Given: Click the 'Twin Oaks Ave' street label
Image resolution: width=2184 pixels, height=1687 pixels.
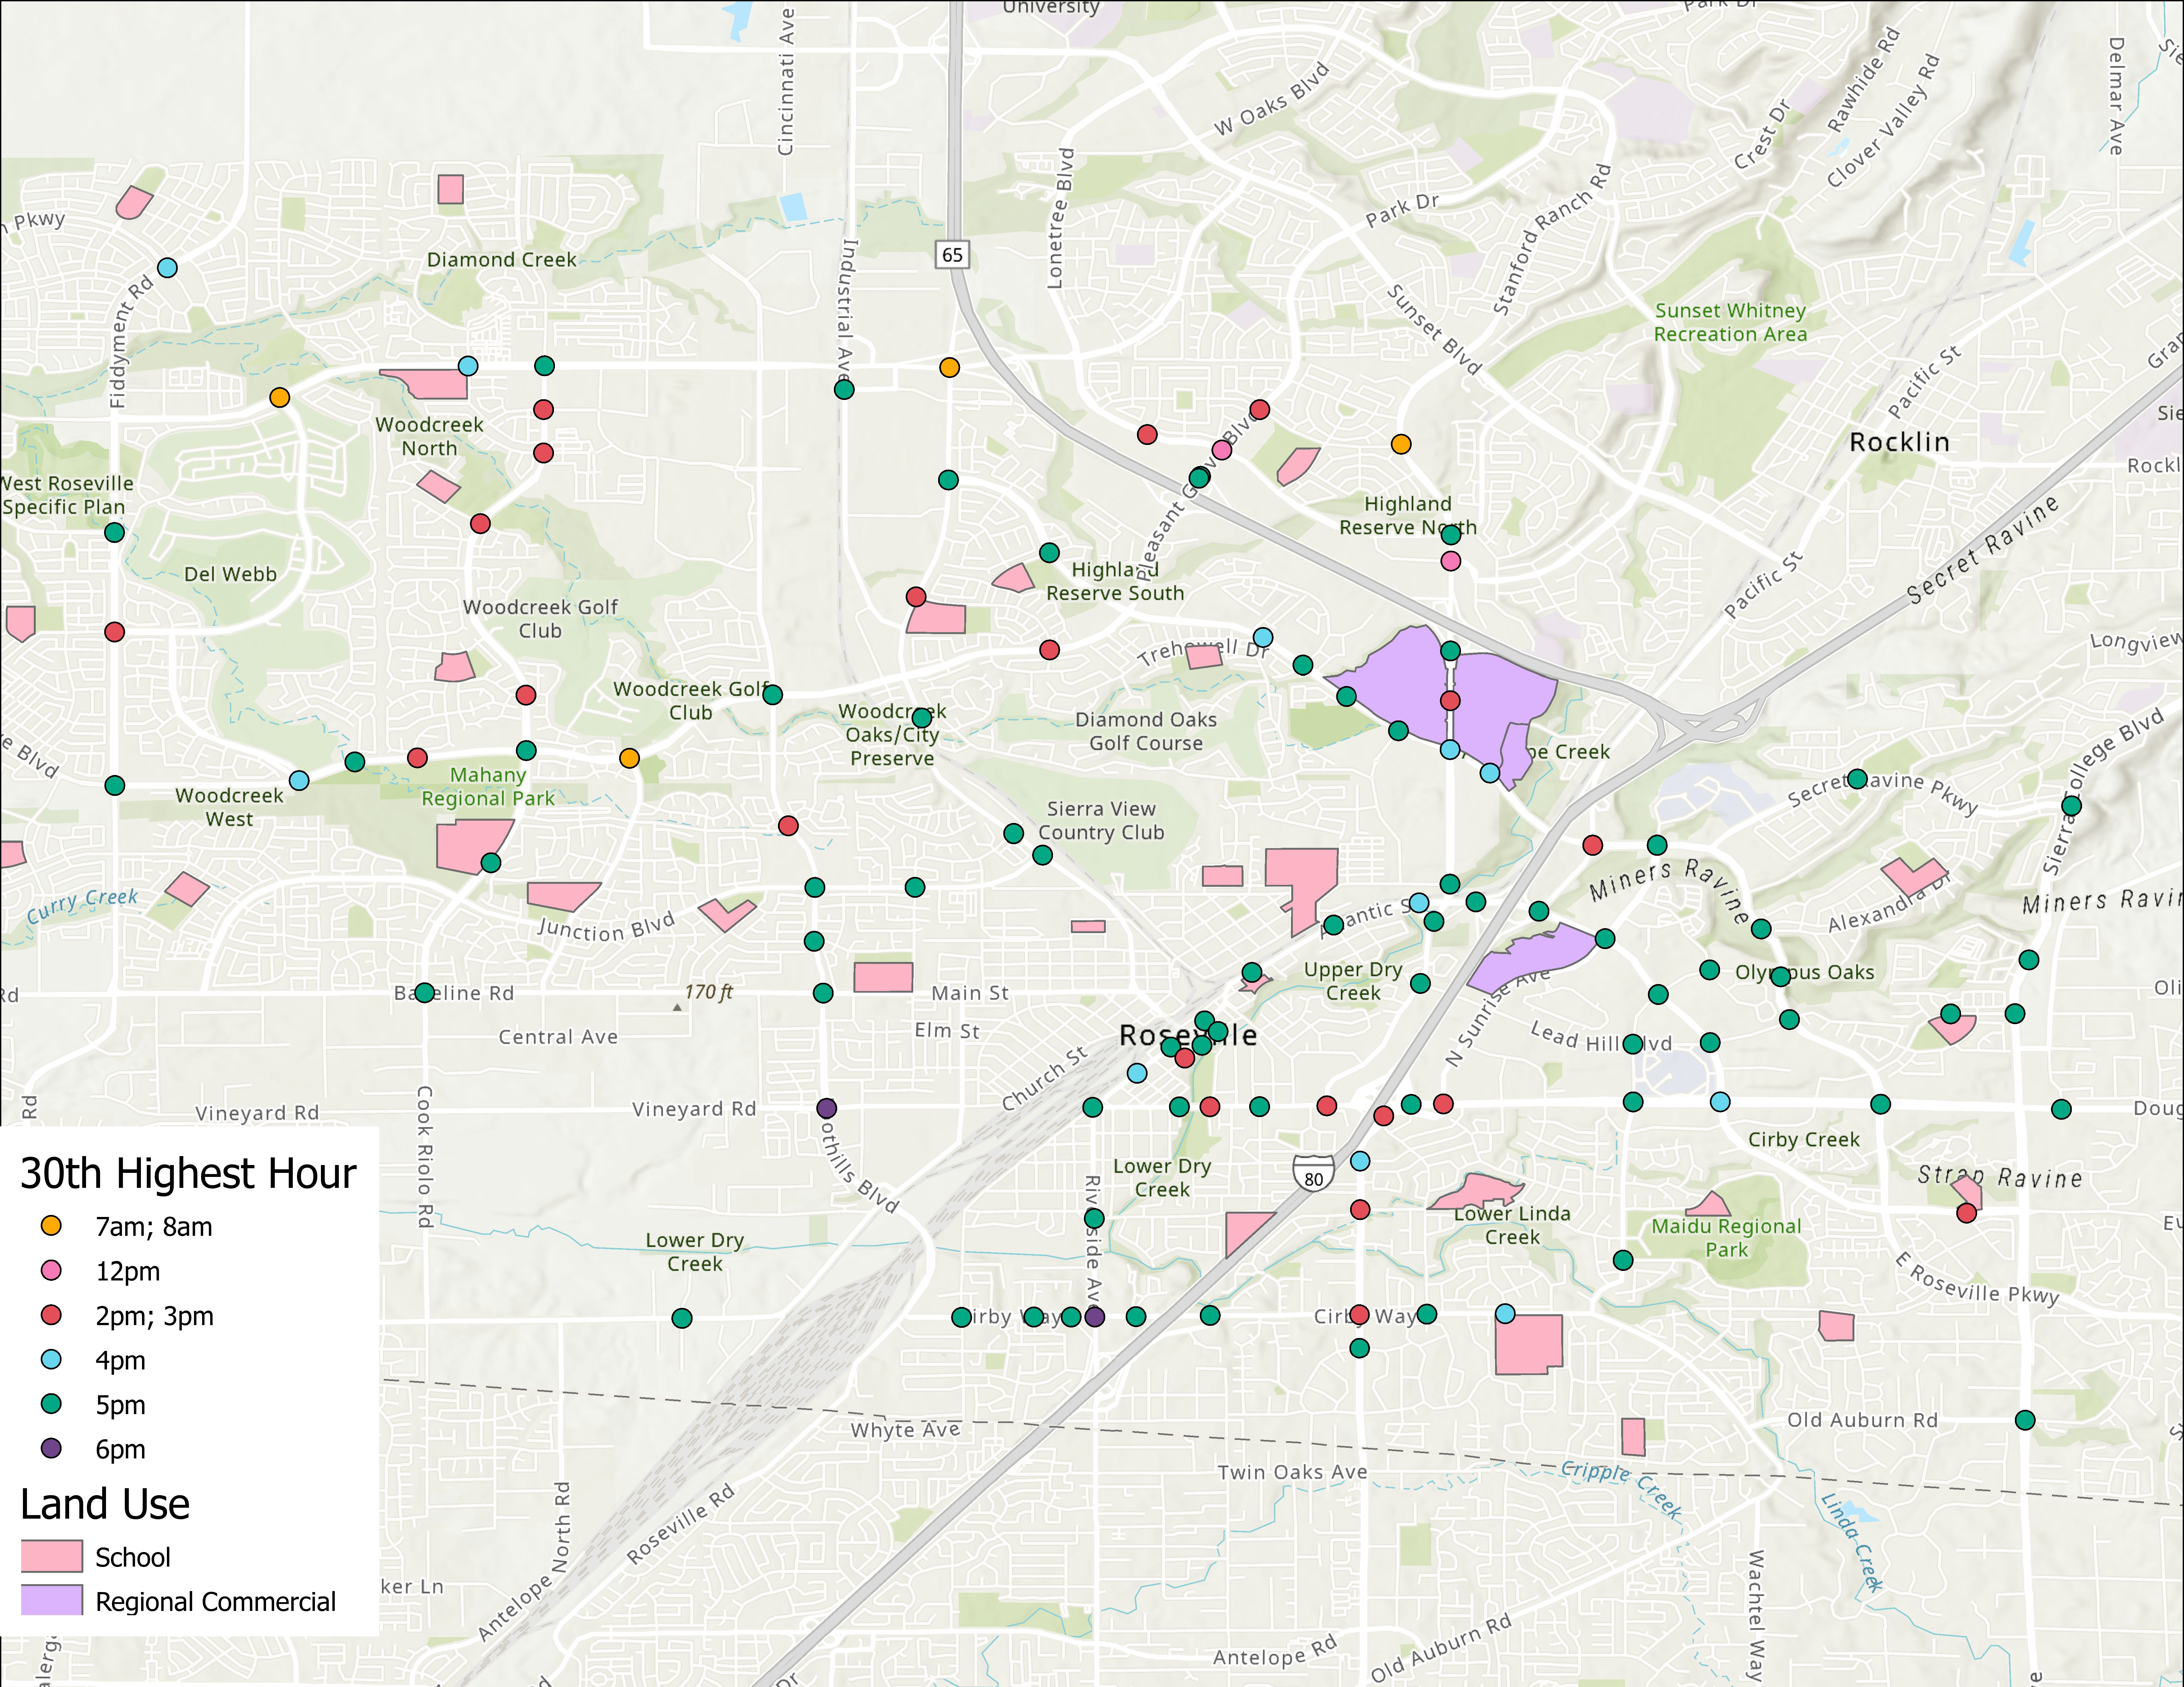Looking at the screenshot, I should (1292, 1472).
